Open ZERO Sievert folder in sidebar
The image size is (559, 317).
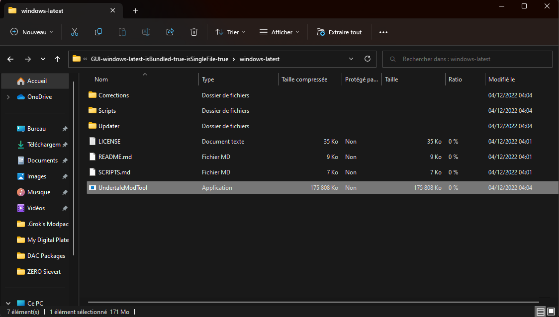pos(38,272)
